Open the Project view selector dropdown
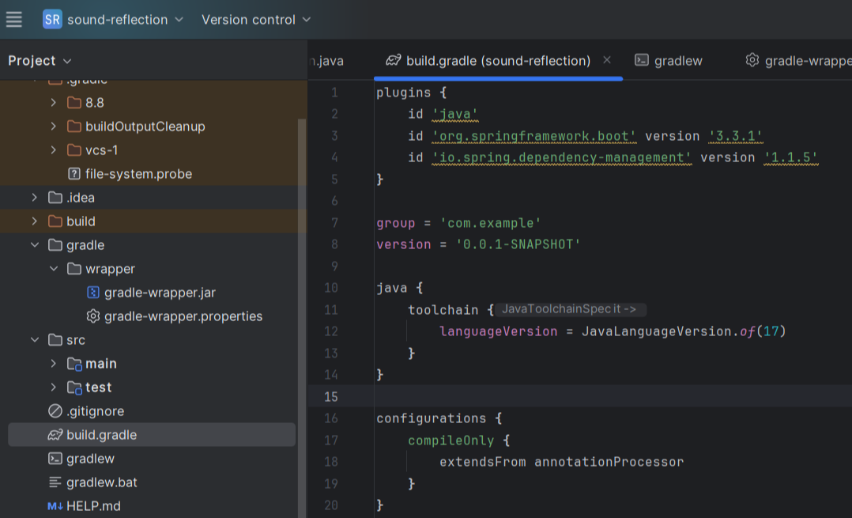The width and height of the screenshot is (852, 518). coord(40,60)
